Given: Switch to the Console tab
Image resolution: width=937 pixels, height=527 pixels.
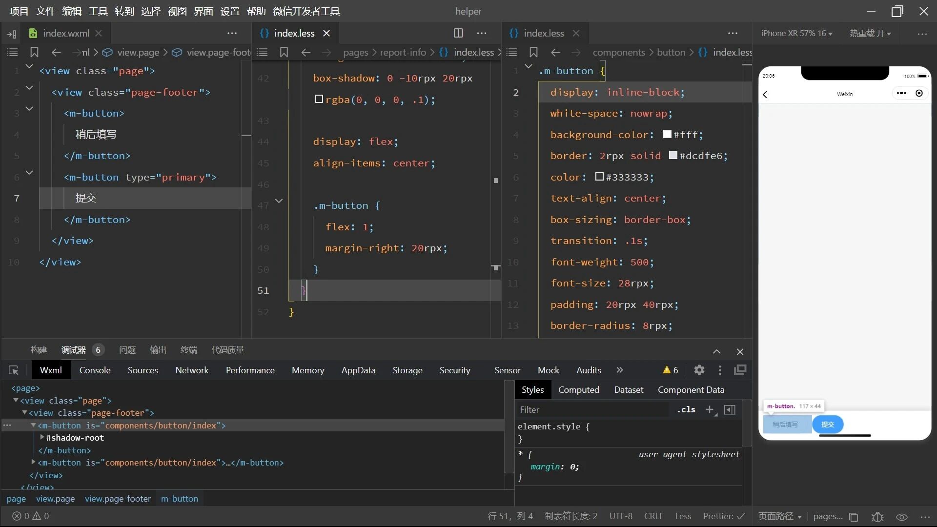Looking at the screenshot, I should (x=95, y=370).
